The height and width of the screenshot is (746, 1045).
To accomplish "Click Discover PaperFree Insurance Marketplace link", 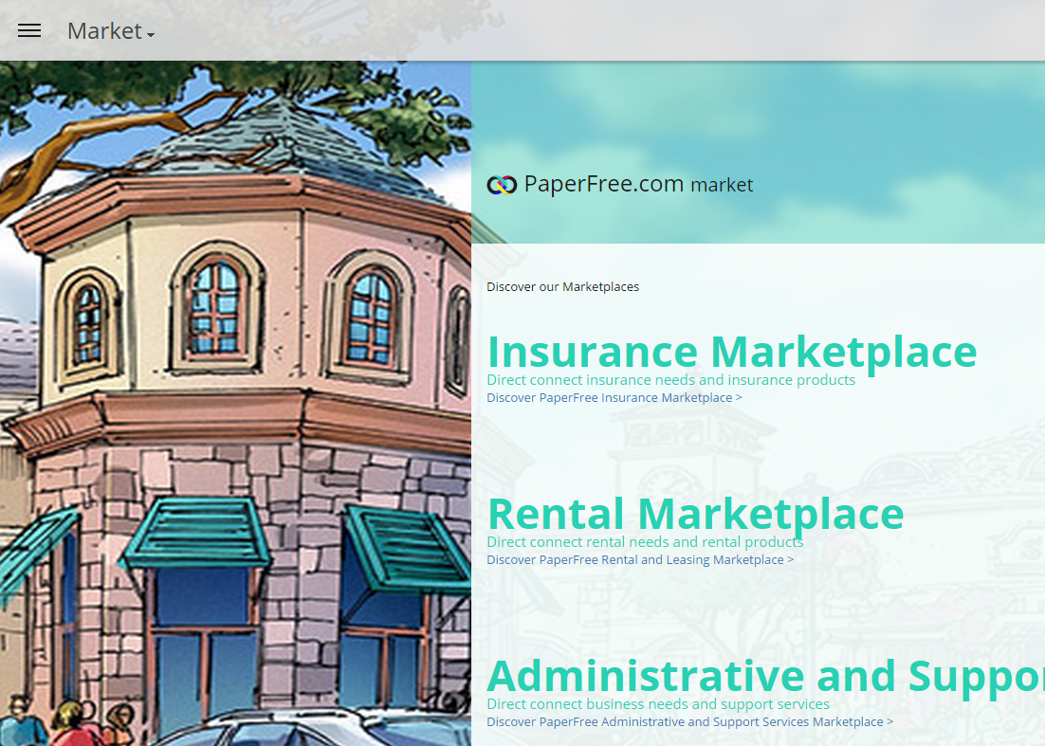I will pos(614,397).
